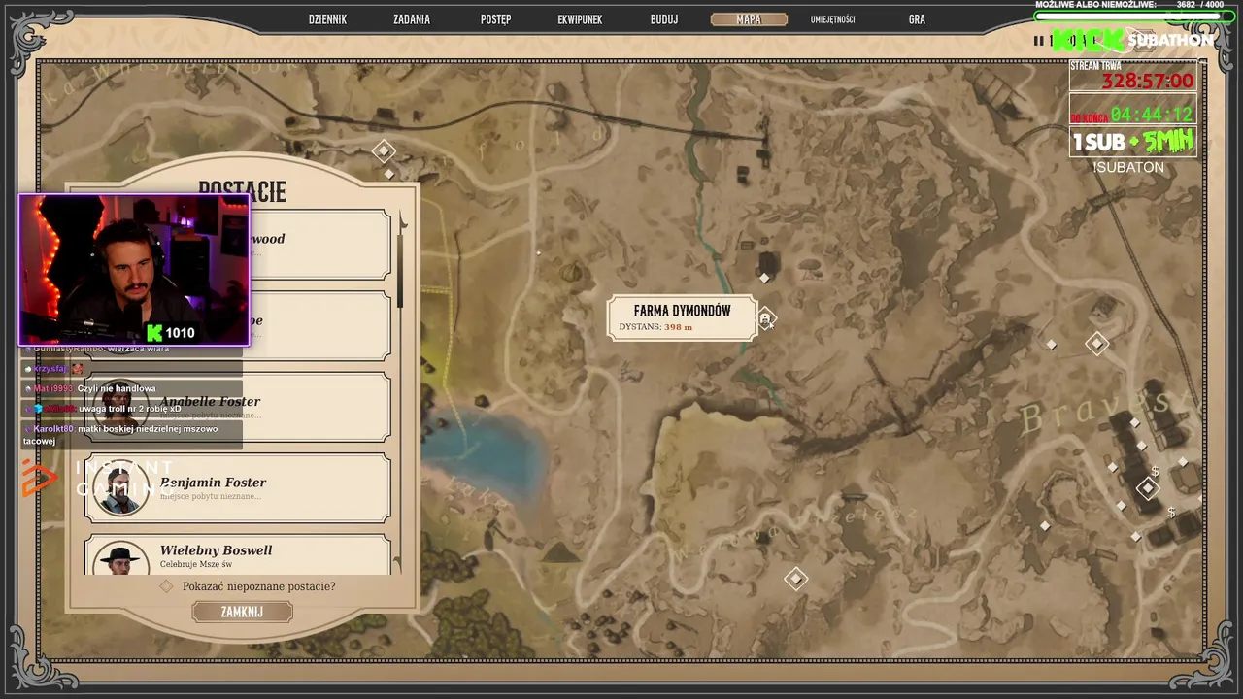Click the chat message 'uwaga troll nr 2 robię xD'
Image resolution: width=1243 pixels, height=699 pixels.
coord(130,409)
